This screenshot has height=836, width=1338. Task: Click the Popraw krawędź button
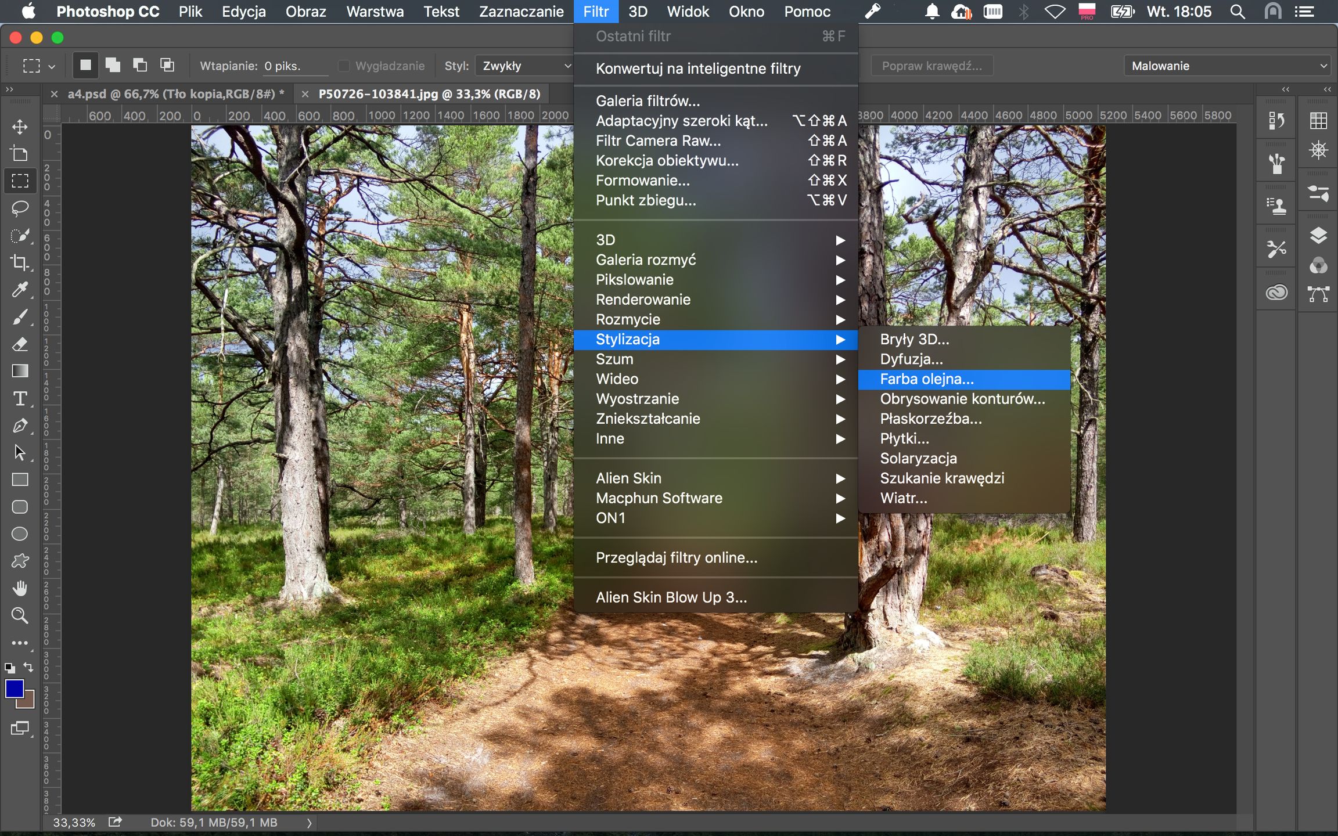pos(931,66)
